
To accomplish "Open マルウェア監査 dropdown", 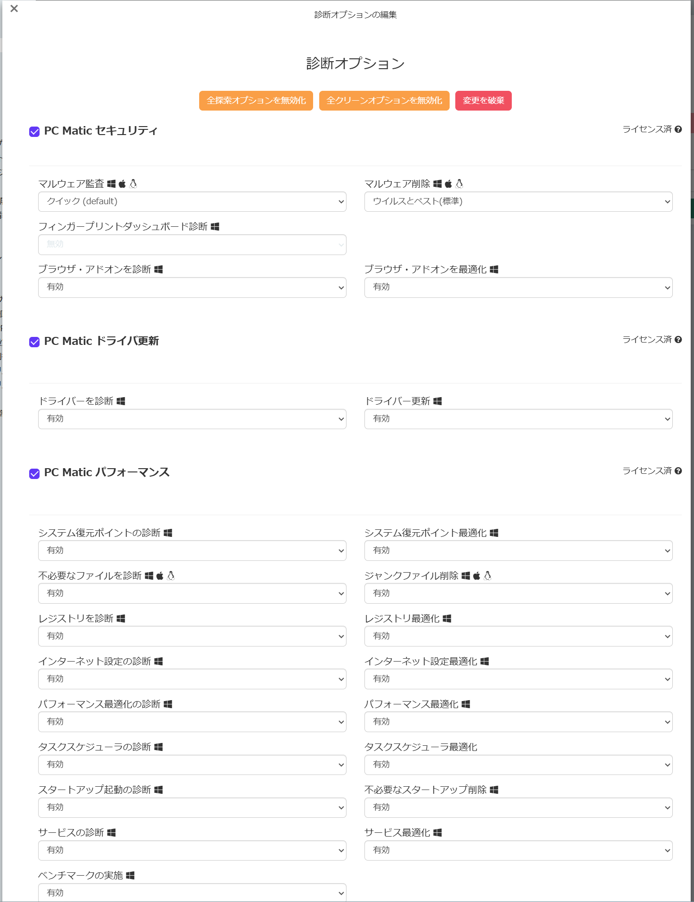I will tap(192, 202).
